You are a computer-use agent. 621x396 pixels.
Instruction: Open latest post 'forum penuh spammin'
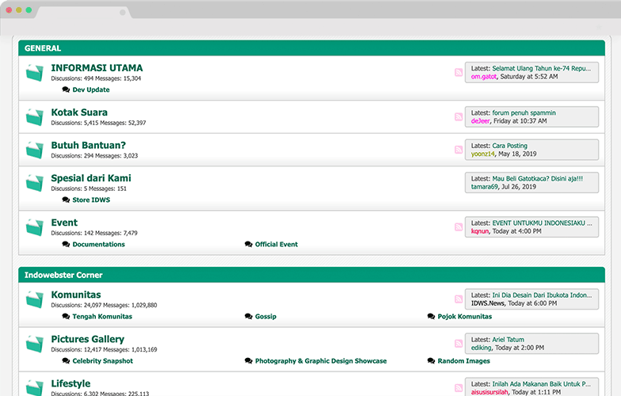point(524,113)
